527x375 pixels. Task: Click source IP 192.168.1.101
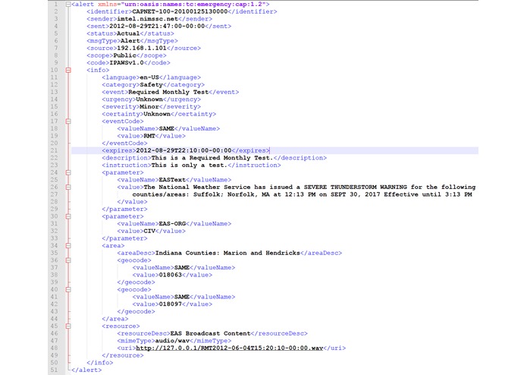pos(142,48)
